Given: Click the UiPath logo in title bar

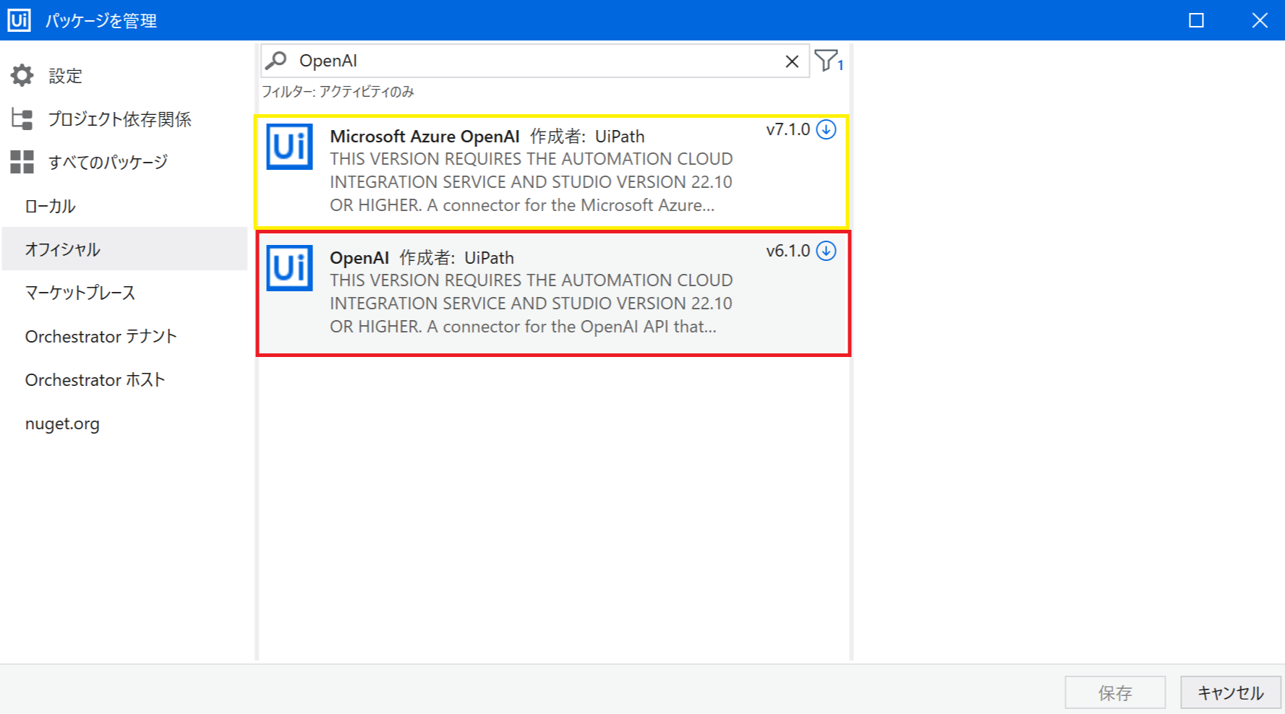Looking at the screenshot, I should (19, 20).
